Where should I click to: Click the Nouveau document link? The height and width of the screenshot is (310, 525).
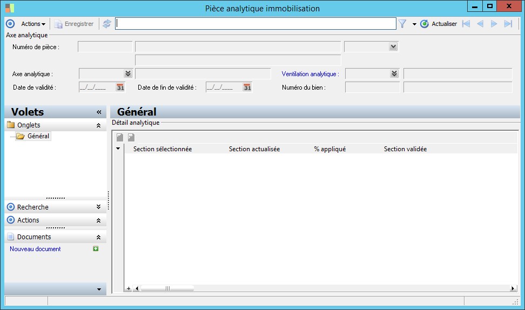click(35, 249)
